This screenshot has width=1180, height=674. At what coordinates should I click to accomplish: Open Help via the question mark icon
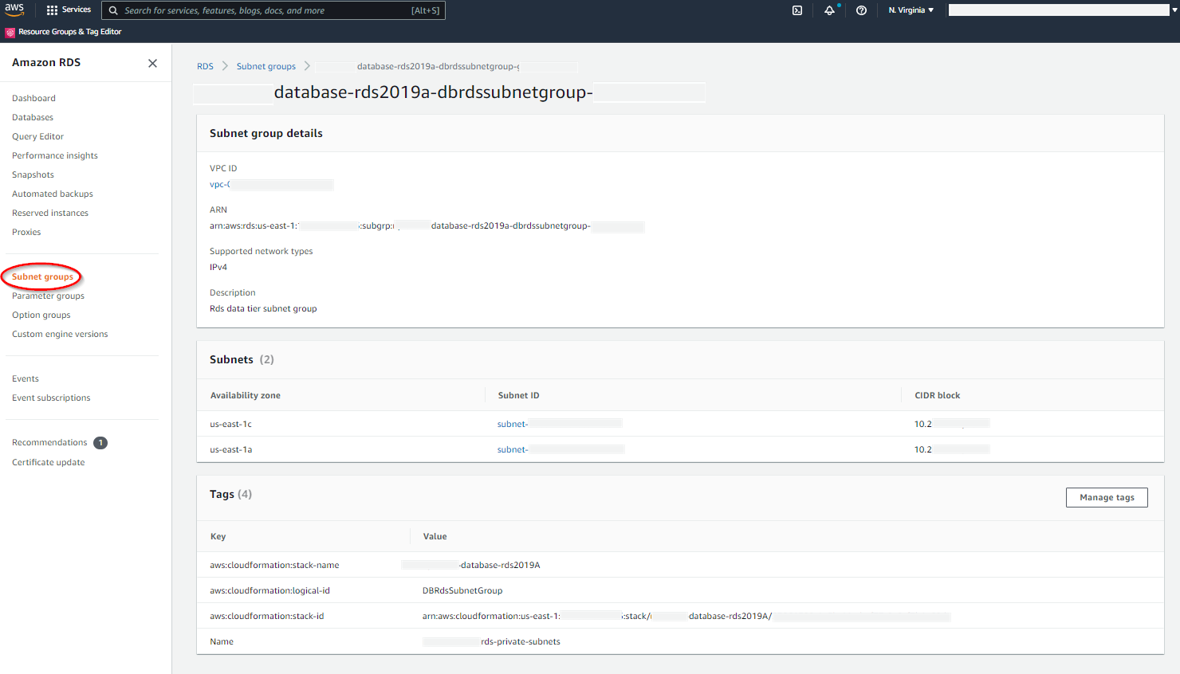(x=861, y=10)
